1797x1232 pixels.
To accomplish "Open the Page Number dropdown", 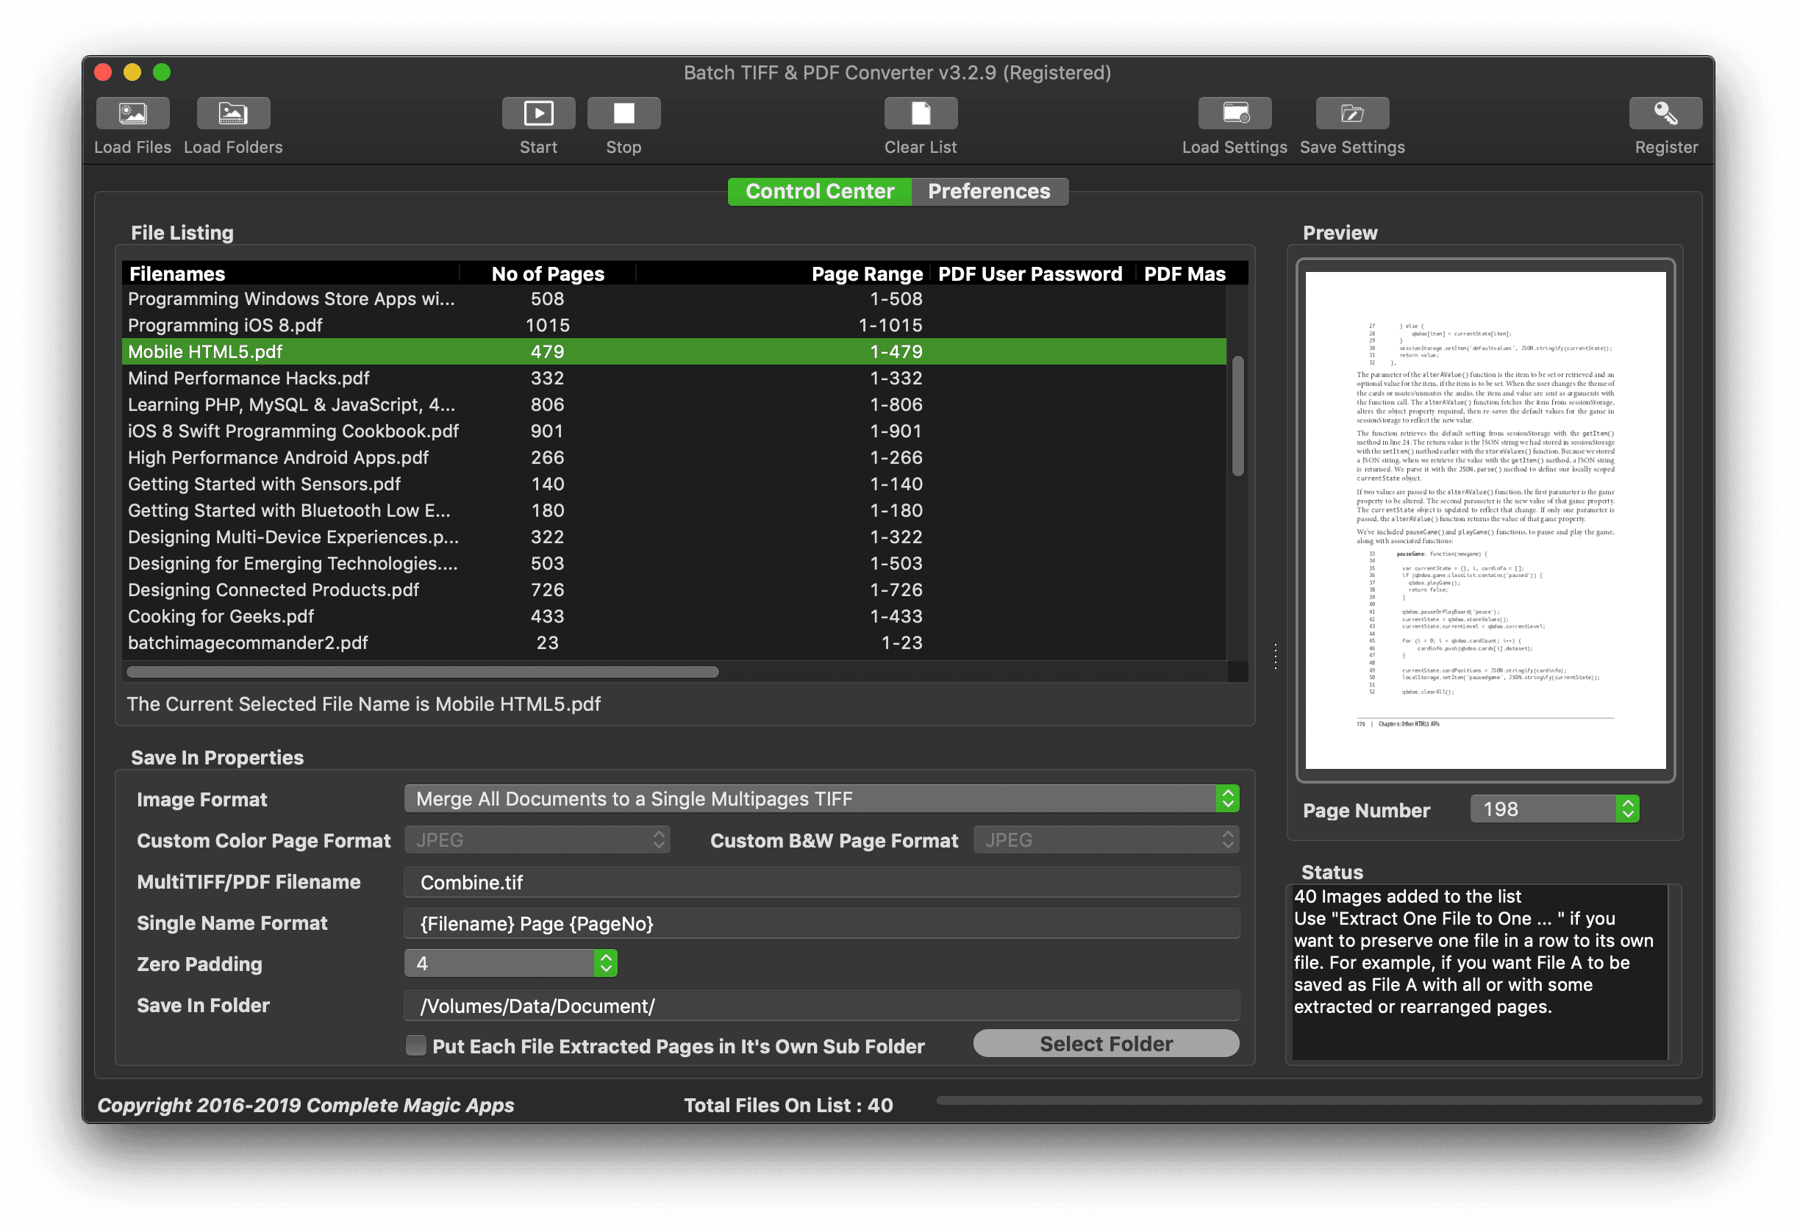I will point(1554,809).
